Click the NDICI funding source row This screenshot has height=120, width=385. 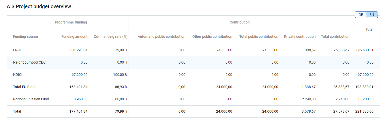point(17,75)
